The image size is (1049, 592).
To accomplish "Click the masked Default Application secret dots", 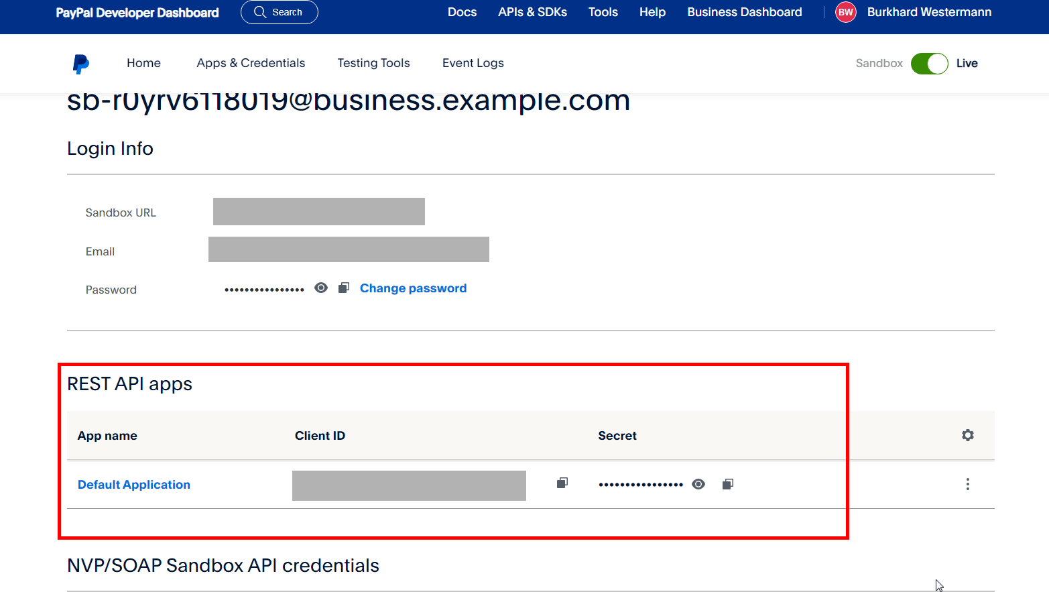I will tap(641, 484).
